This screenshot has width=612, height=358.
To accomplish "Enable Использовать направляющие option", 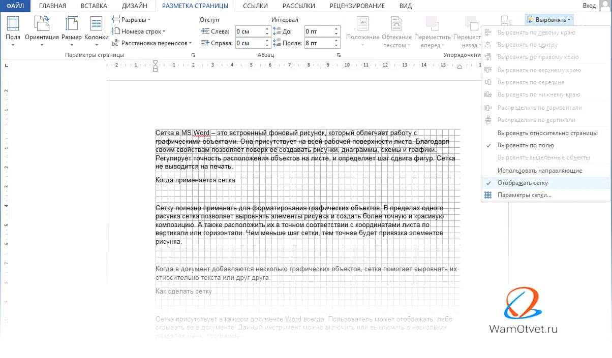I will click(x=546, y=171).
